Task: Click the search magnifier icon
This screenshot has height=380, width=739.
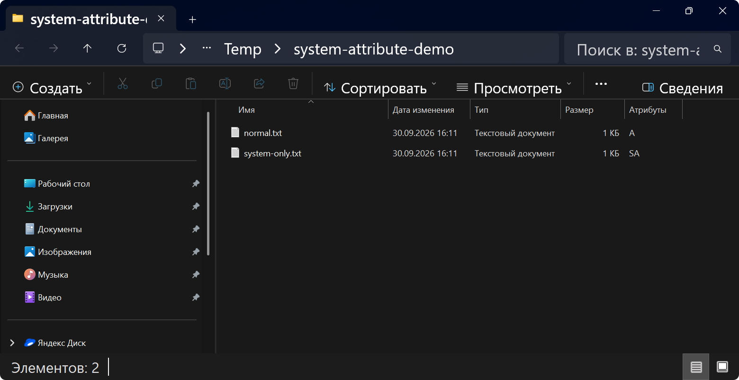Action: [718, 49]
